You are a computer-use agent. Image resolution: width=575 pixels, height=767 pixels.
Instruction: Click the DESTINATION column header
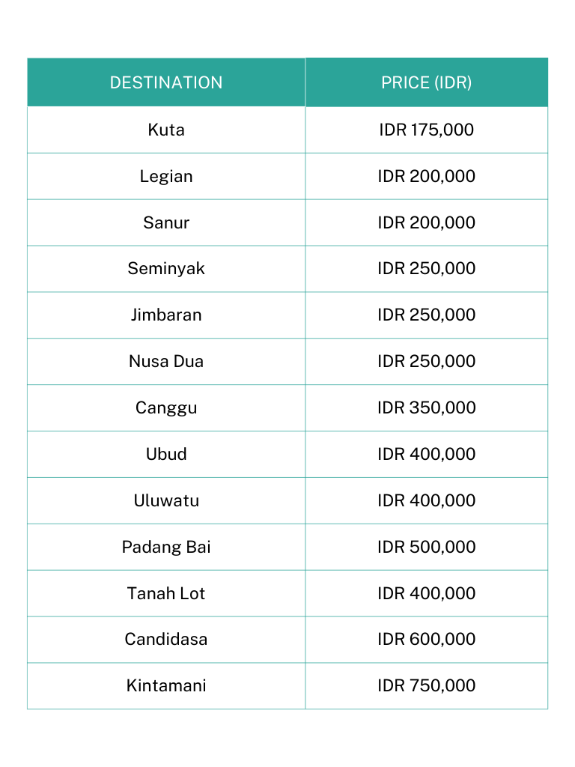click(x=166, y=82)
